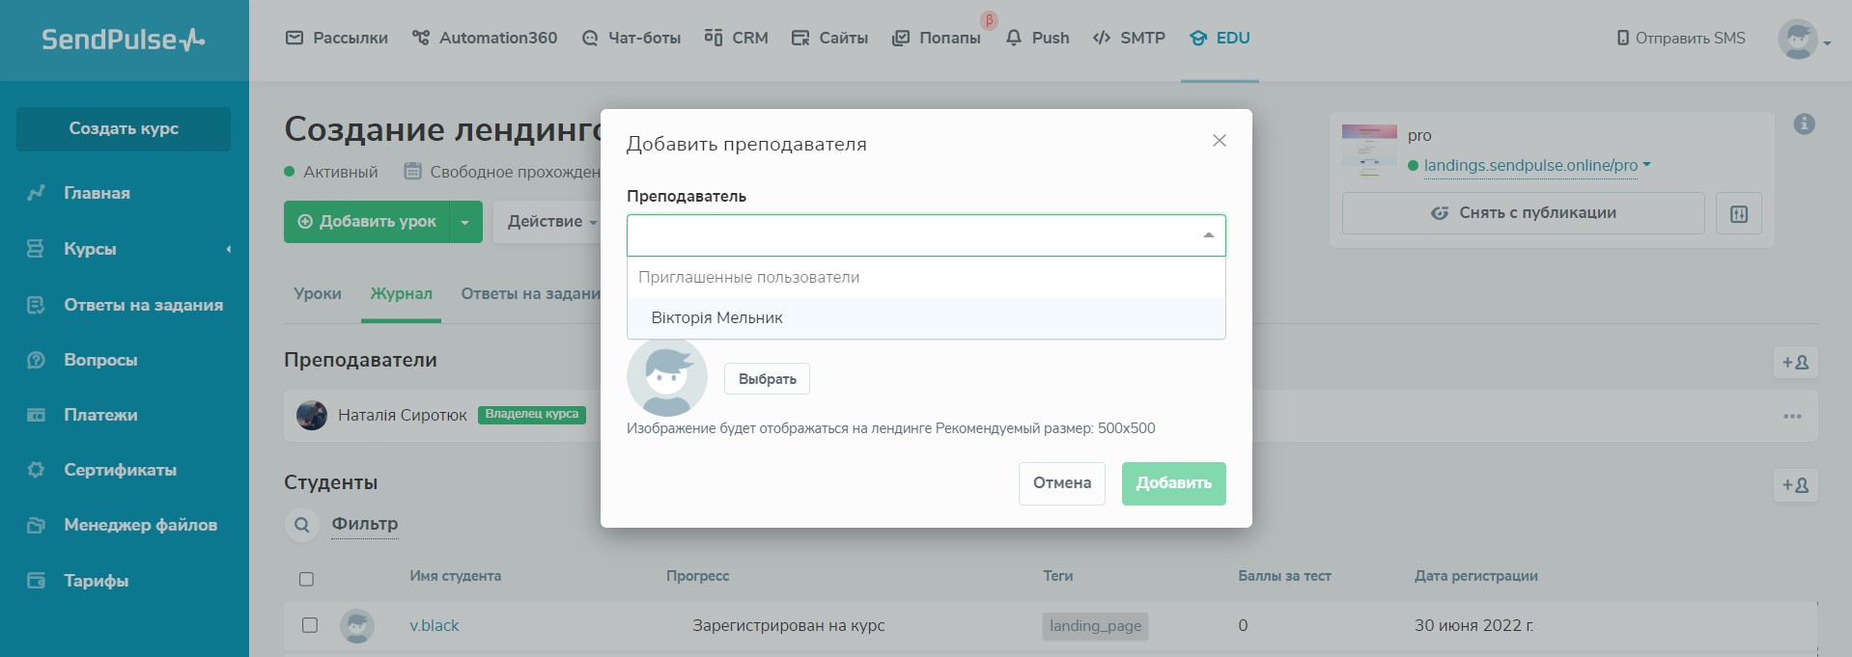Click add teacher icon in Преподаватели

[x=1796, y=363]
